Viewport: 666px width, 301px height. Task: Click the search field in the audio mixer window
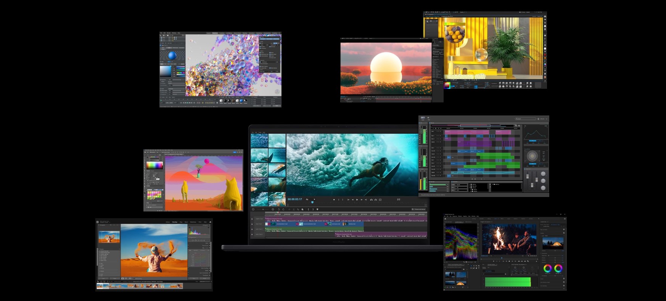(525, 119)
